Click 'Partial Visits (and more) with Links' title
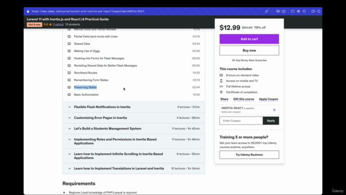Viewport: 346px width, 195px height. point(96,36)
